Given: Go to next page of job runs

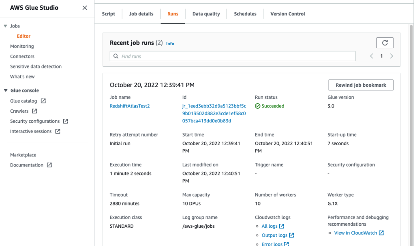Looking at the screenshot, I should pos(391,56).
